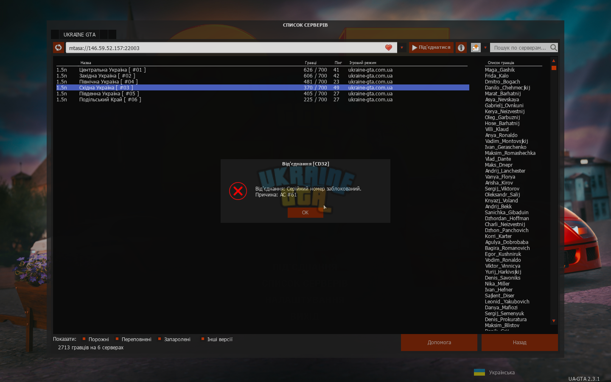Sort servers by Назва column header
The height and width of the screenshot is (382, 611).
[86, 63]
